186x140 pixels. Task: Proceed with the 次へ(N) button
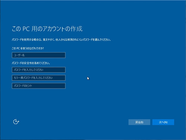click(163, 122)
